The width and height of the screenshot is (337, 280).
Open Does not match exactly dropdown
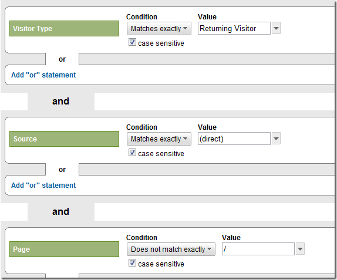[x=171, y=249]
